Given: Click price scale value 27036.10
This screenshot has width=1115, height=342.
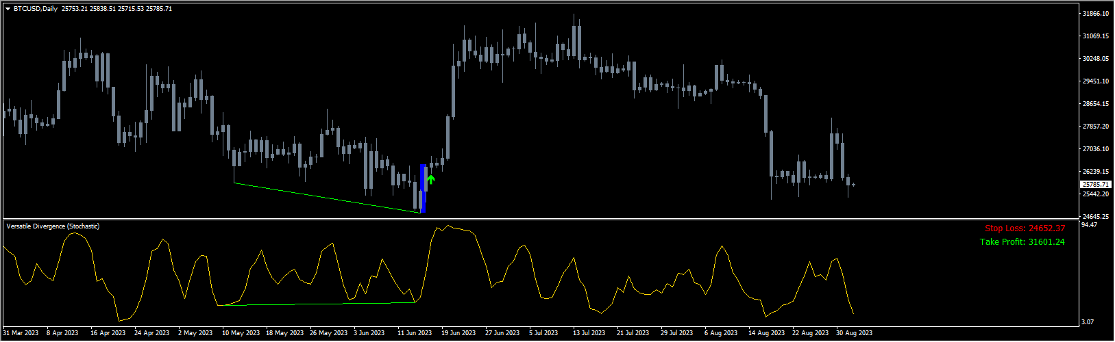Looking at the screenshot, I should coord(1096,149).
